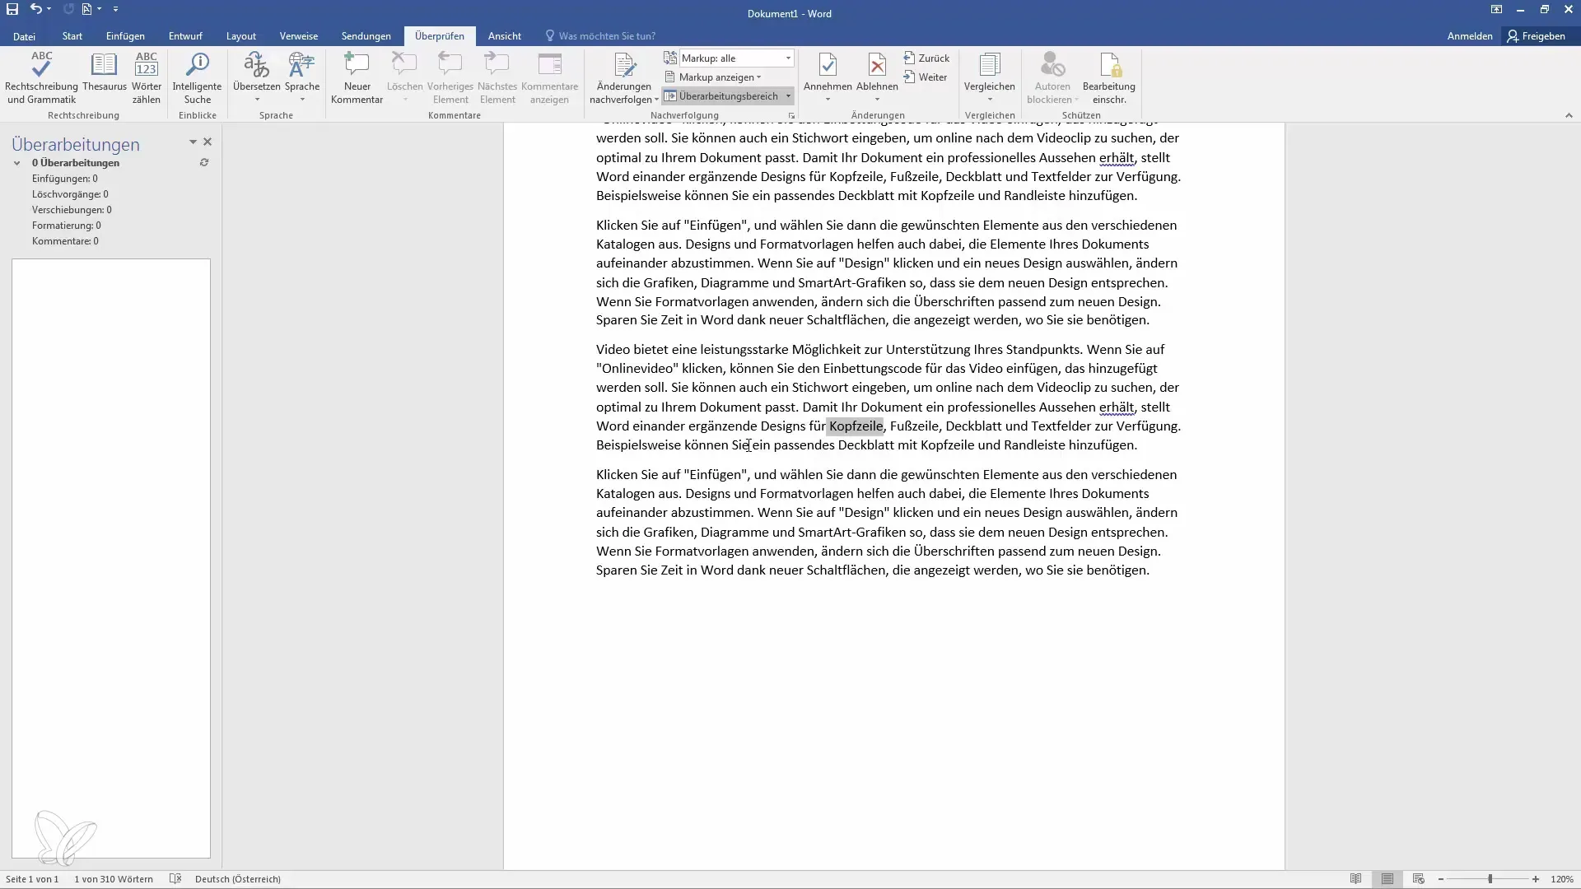Click the Freigeben share button
Screen dimensions: 1581x889
point(1537,36)
